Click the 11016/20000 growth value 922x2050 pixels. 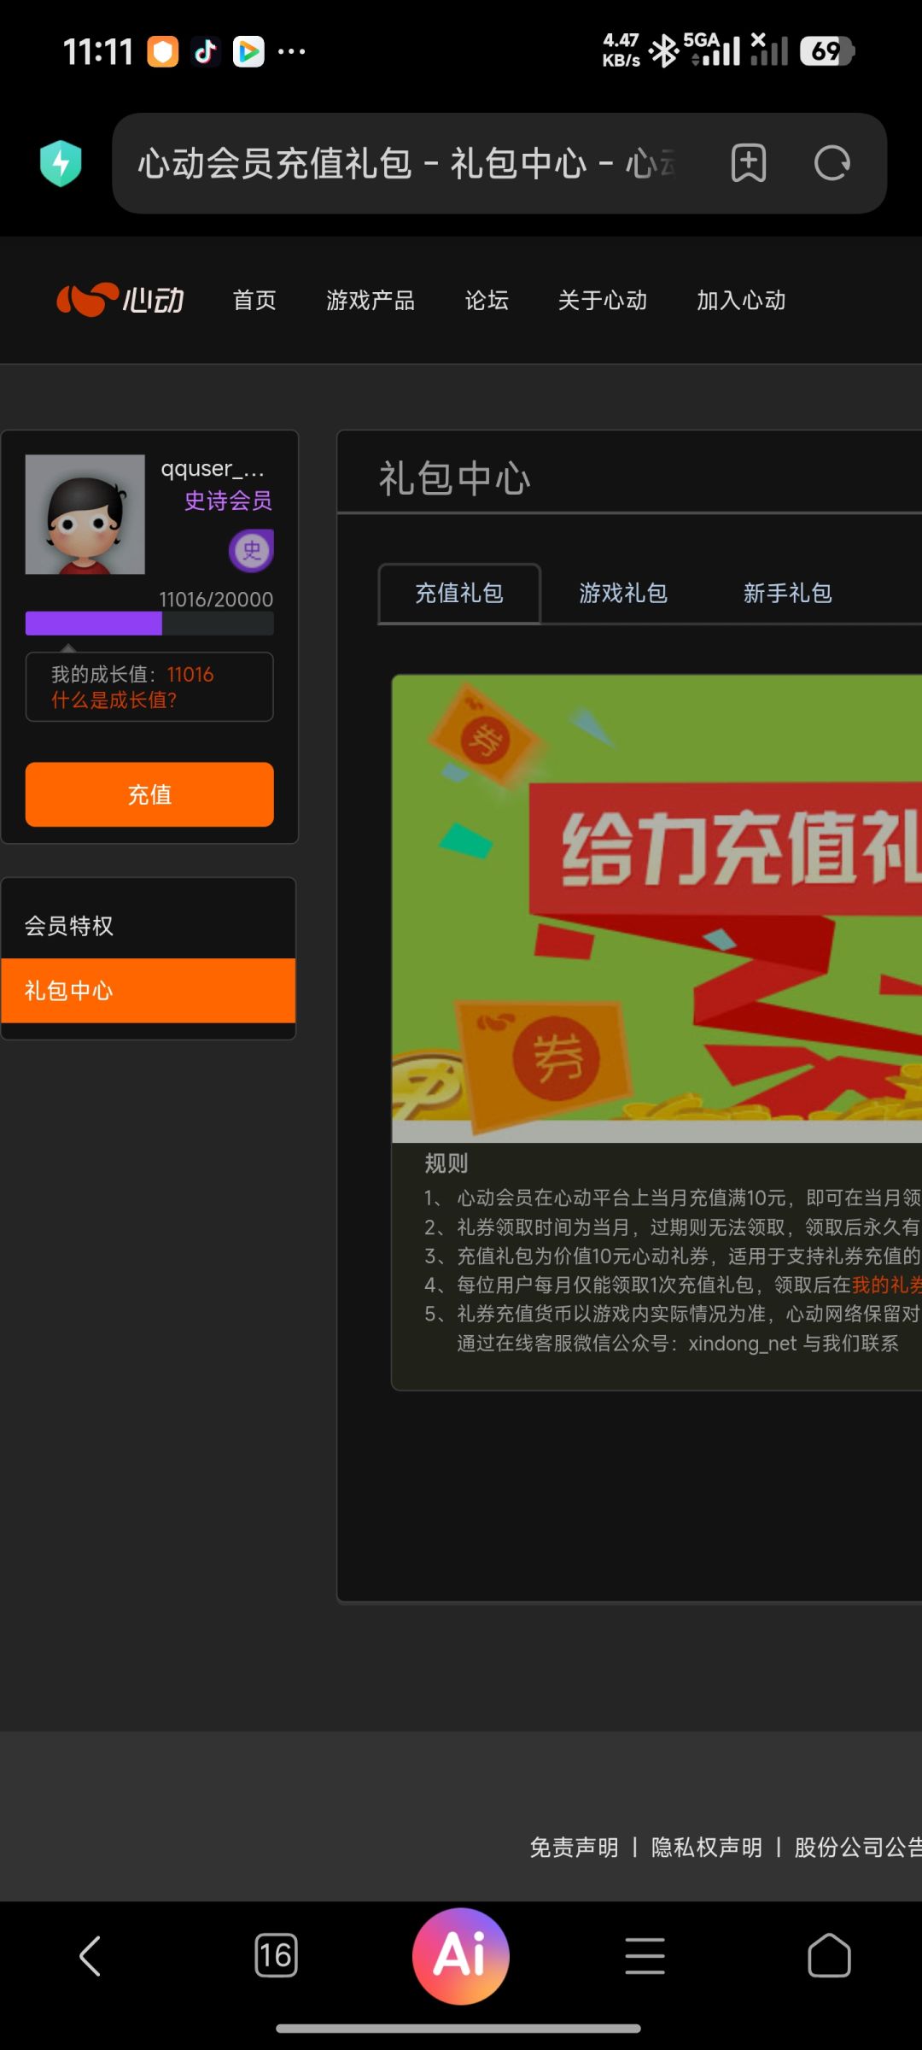216,600
